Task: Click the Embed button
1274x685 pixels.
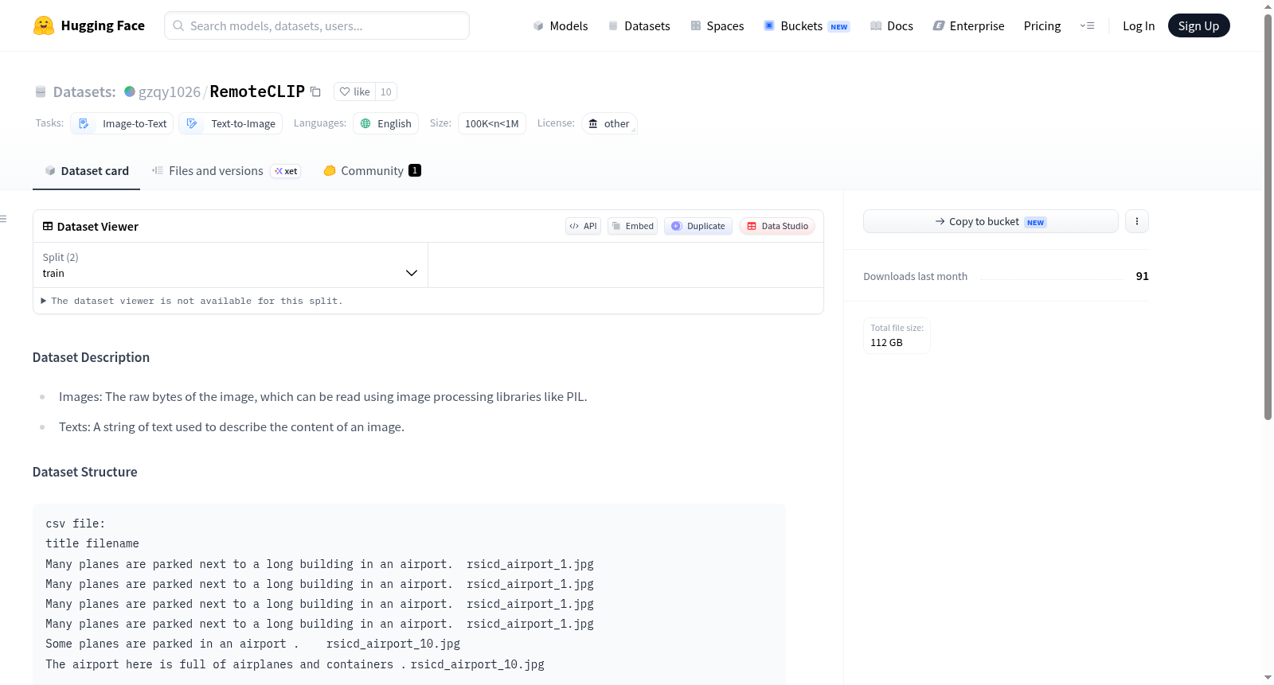Action: (633, 226)
